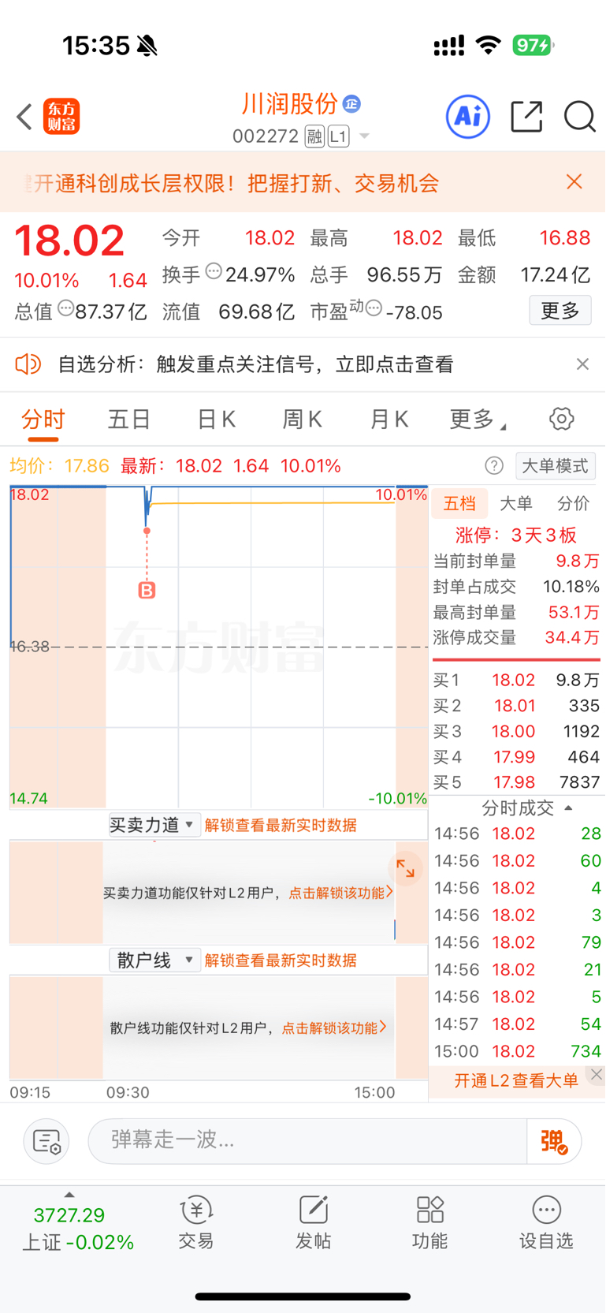Tap the info icon next to 总值
The width and height of the screenshot is (606, 1313).
(65, 308)
